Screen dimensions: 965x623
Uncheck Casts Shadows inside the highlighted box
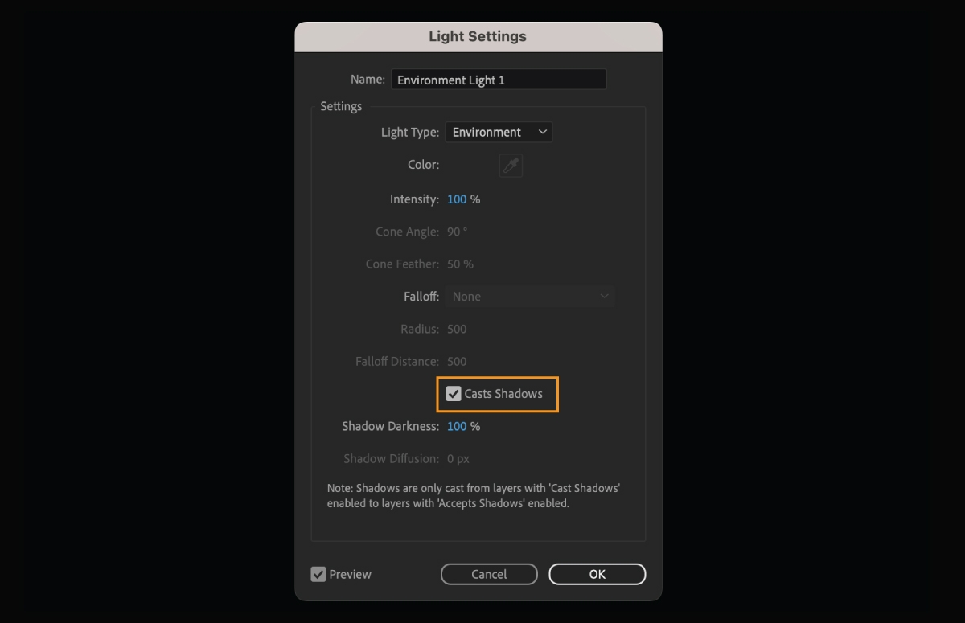pyautogui.click(x=453, y=393)
